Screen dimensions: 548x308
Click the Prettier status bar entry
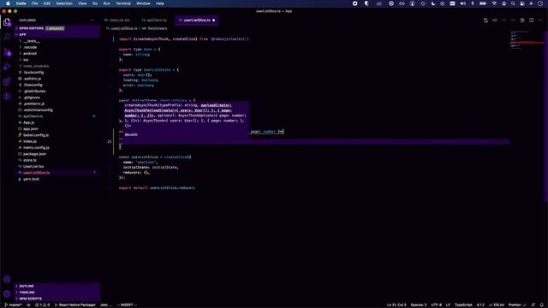(517, 305)
